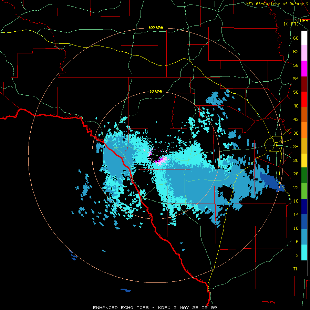This screenshot has height=310, width=310.
Task: Click the '2 MAY 25' date in caption
Action: [x=186, y=308]
